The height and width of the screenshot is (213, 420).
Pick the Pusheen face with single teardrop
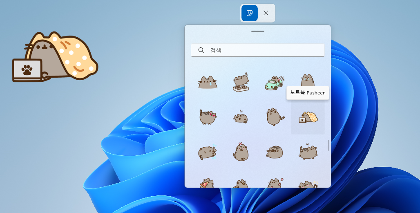pos(208,82)
